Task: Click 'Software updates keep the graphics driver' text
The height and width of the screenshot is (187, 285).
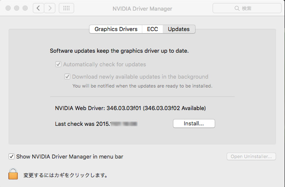Action: [119, 51]
